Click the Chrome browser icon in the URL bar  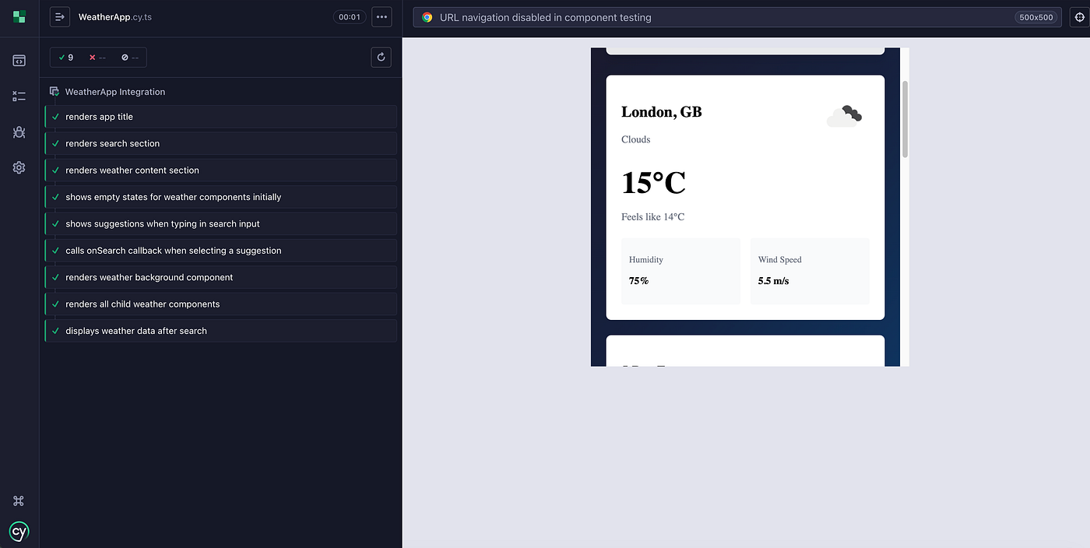point(427,17)
